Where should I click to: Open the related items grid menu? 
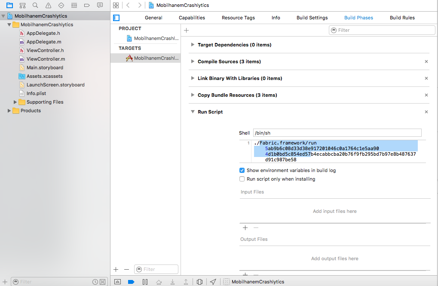116,5
